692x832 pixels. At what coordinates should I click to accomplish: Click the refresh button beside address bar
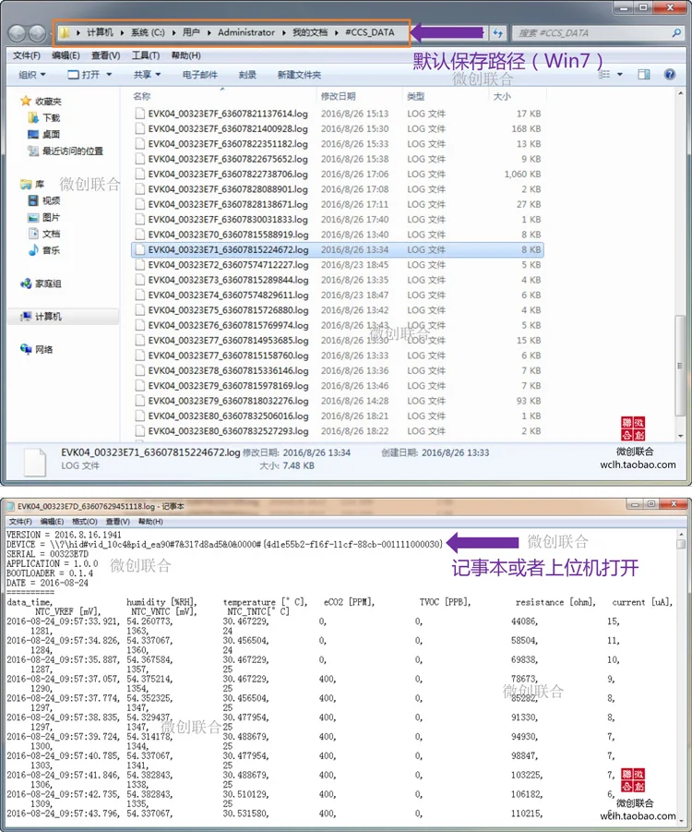tap(497, 33)
